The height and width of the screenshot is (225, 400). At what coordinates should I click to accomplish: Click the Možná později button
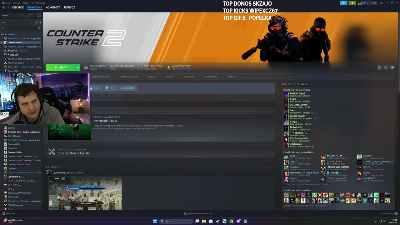[x=127, y=88]
